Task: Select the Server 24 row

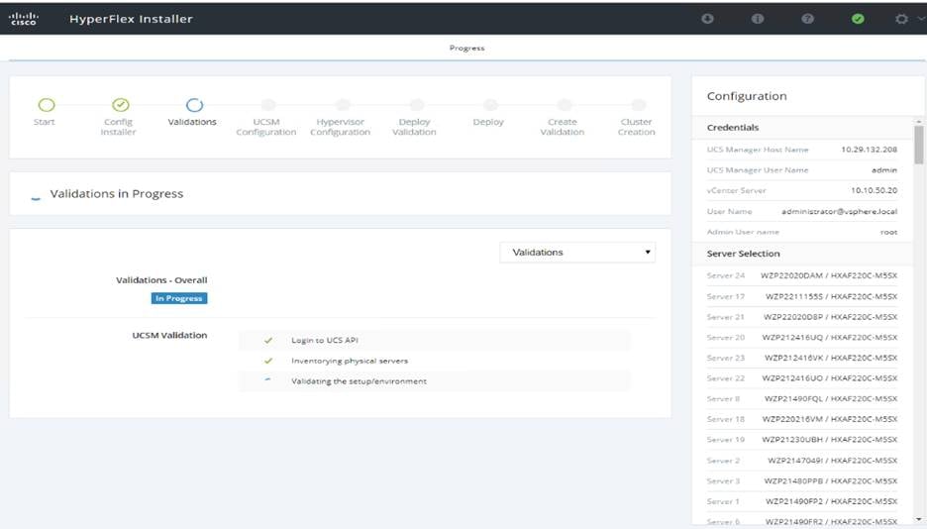Action: click(x=802, y=276)
